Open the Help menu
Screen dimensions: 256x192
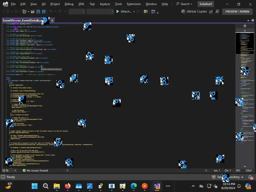[165, 4]
